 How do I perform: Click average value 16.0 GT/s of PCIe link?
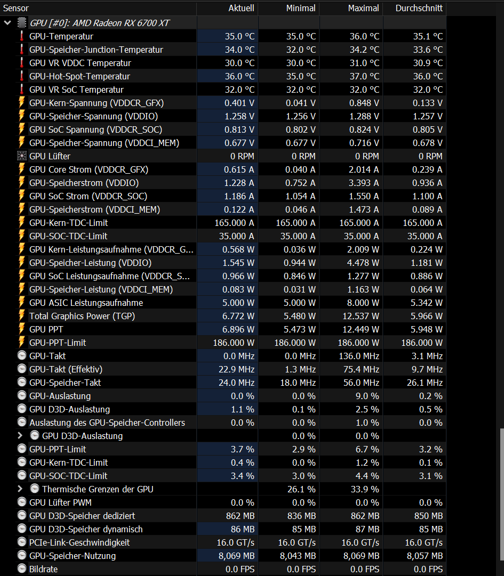tap(424, 542)
